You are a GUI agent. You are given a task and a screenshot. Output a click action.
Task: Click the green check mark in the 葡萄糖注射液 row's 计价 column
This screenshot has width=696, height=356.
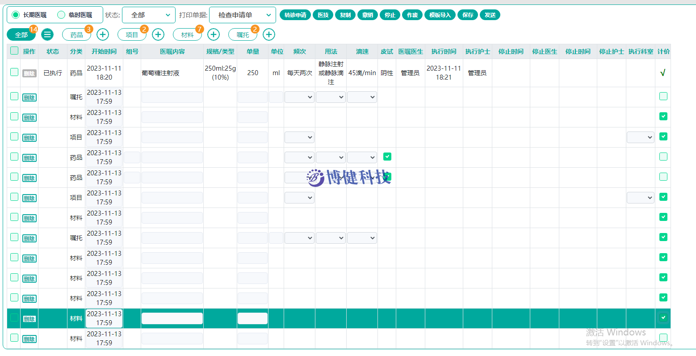click(x=663, y=73)
